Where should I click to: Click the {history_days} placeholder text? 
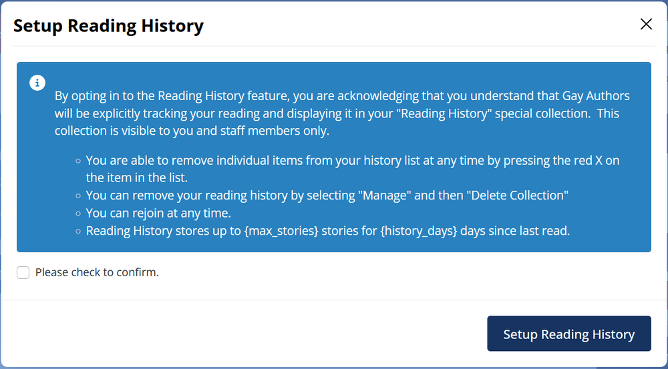click(419, 231)
